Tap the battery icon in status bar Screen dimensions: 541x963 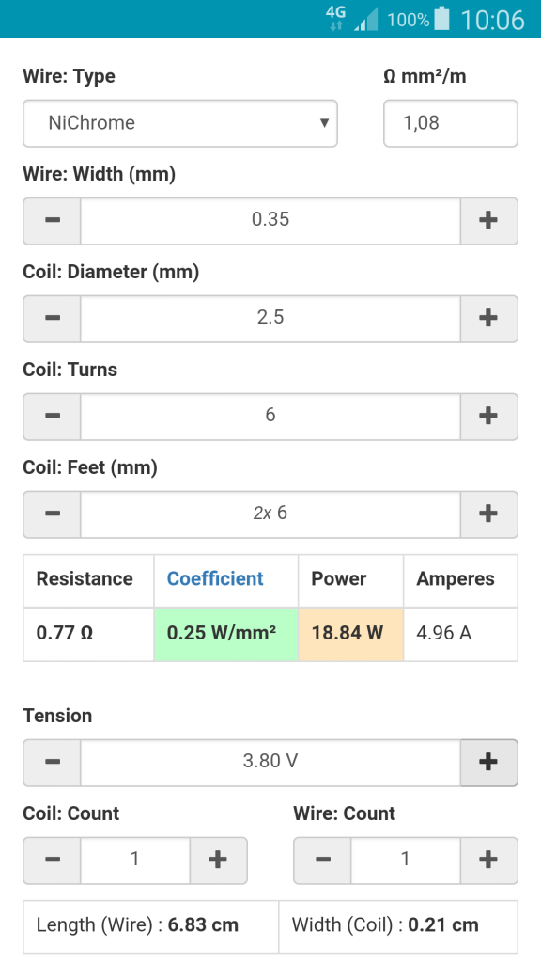click(x=441, y=19)
